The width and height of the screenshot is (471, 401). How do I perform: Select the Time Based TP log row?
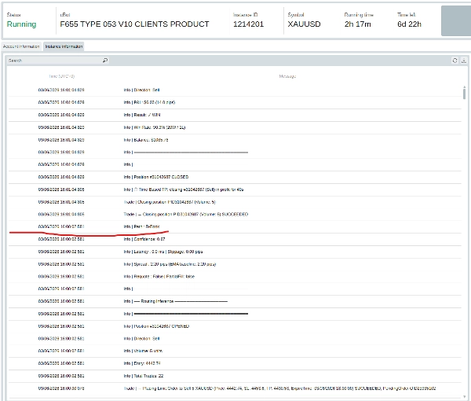point(235,189)
